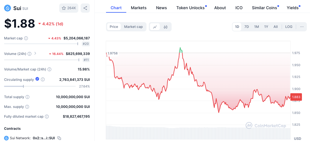Click the 15.98% volume/market cap value

pyautogui.click(x=83, y=69)
